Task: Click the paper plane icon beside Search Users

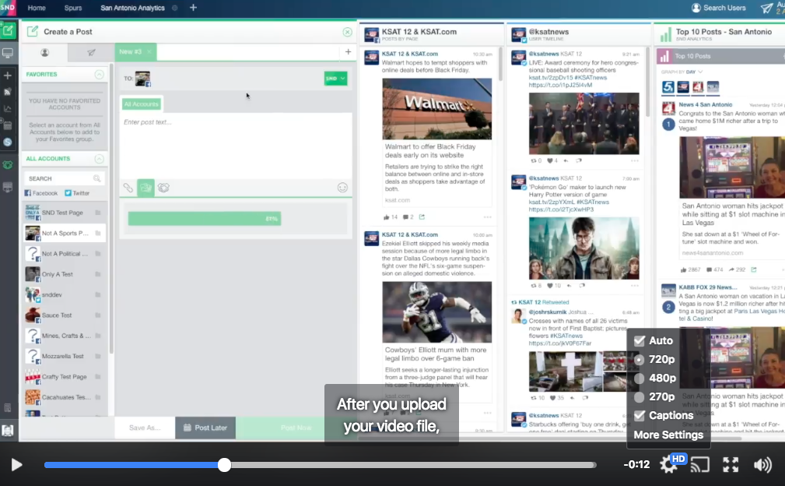Action: (x=766, y=8)
